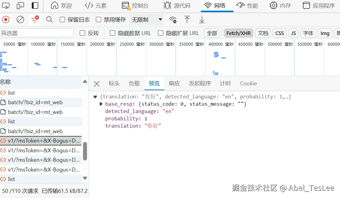Image resolution: width=340 pixels, height=198 pixels.
Task: Switch to the 控制台 console tab
Action: click(x=135, y=6)
